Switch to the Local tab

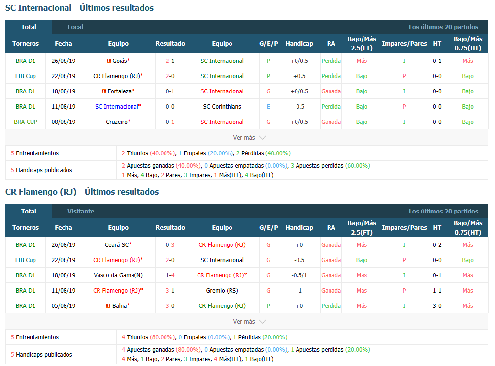75,27
